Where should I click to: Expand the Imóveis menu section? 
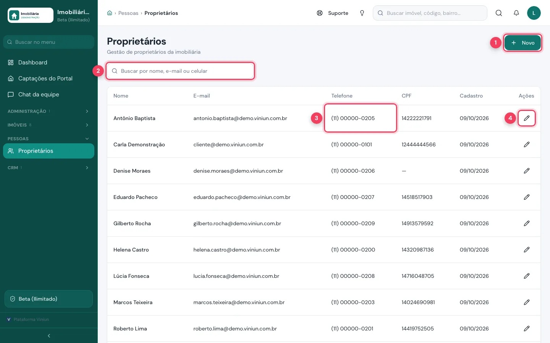click(49, 125)
